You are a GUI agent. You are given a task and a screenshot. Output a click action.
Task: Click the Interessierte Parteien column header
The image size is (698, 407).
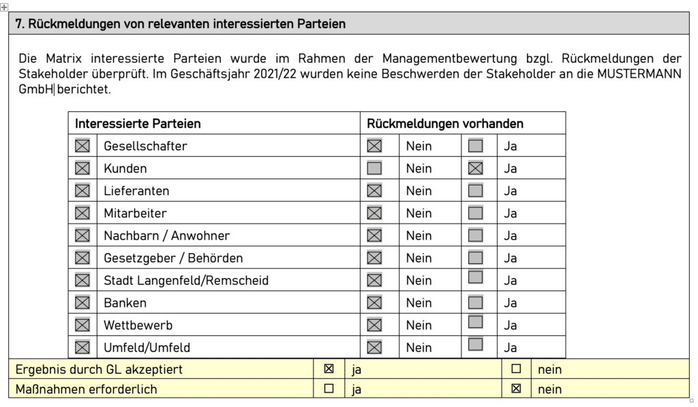click(x=138, y=123)
